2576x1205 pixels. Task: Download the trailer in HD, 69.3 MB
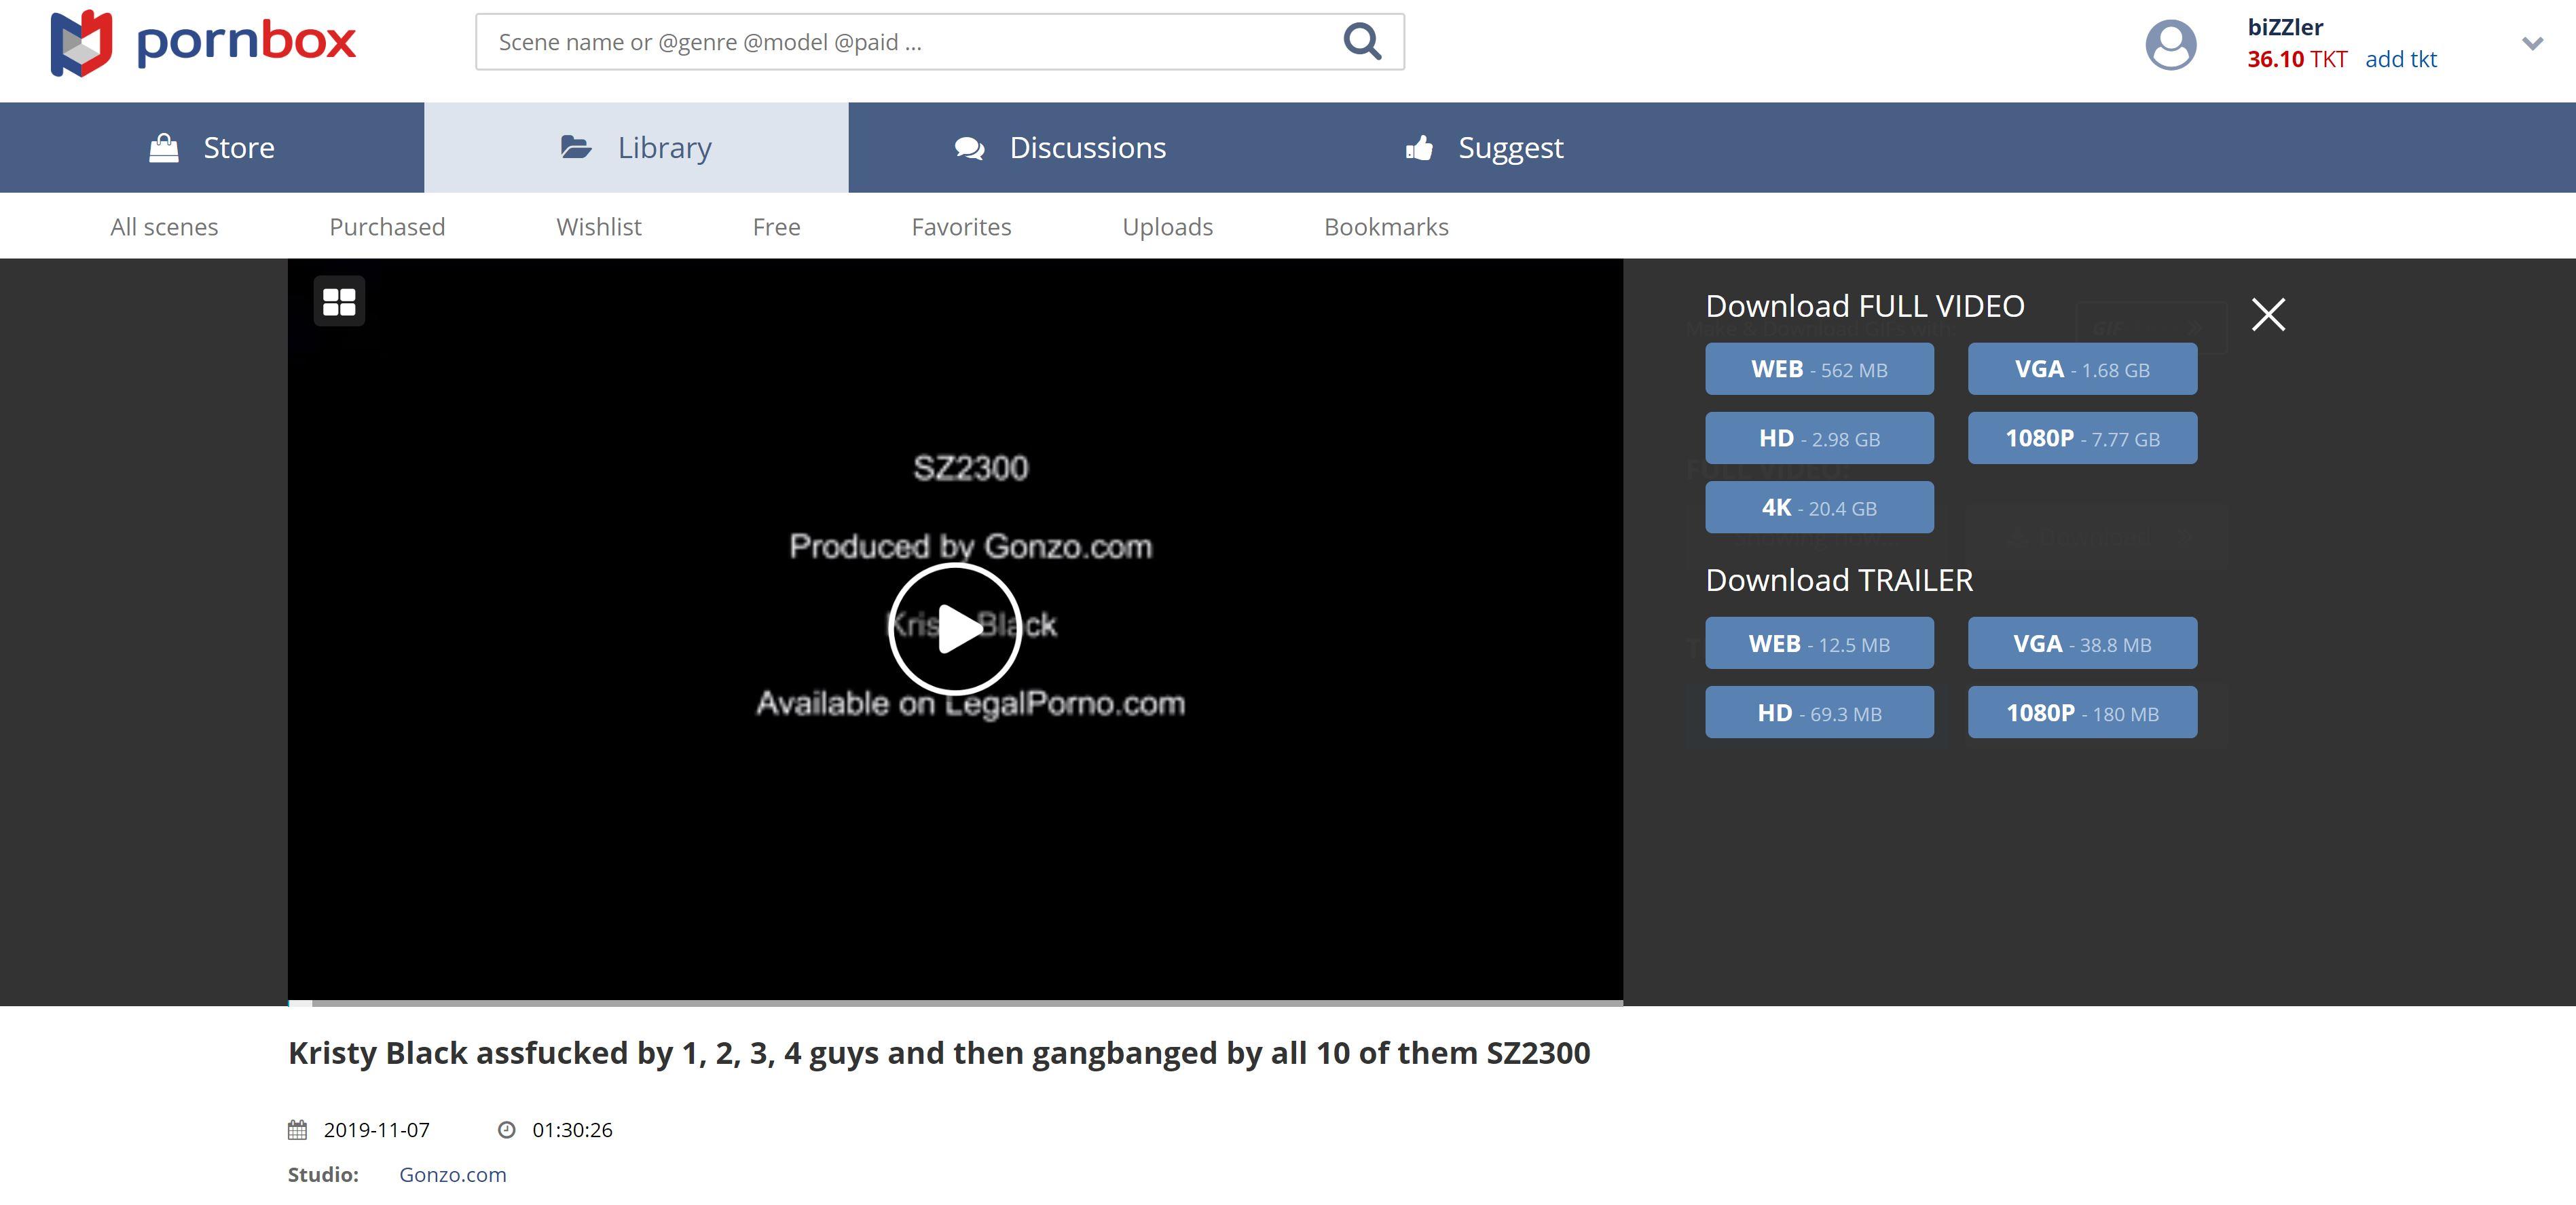pyautogui.click(x=1818, y=713)
